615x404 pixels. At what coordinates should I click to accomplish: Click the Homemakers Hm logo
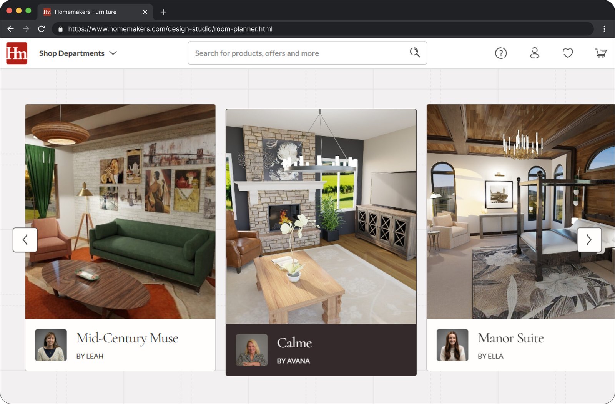pyautogui.click(x=17, y=53)
